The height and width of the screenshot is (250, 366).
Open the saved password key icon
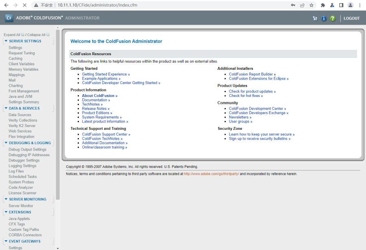[x=293, y=5]
